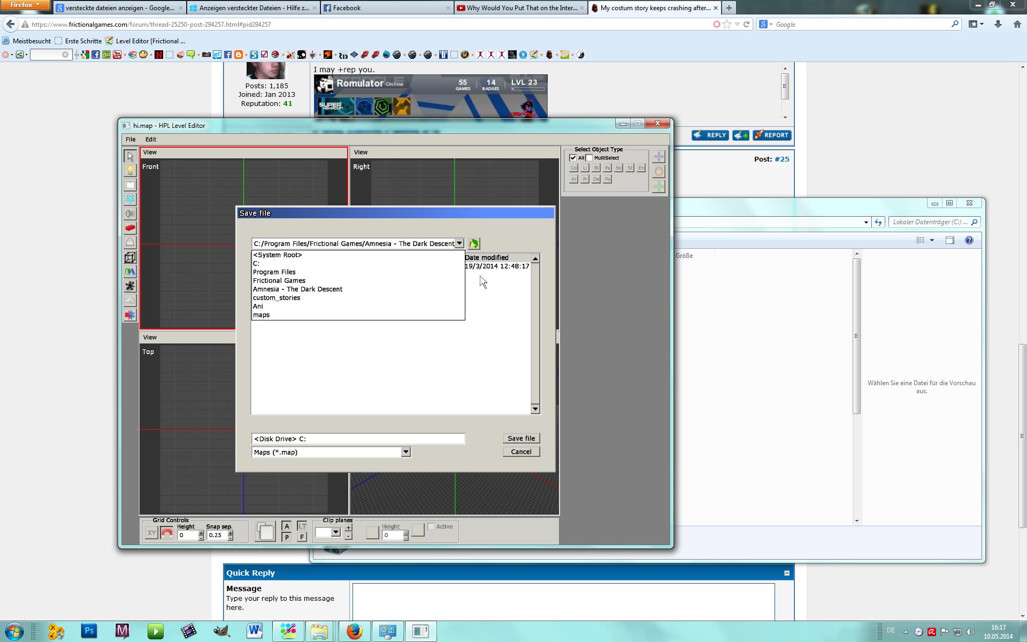This screenshot has width=1027, height=642.
Task: Toggle grid snapping magnet button
Action: click(167, 533)
